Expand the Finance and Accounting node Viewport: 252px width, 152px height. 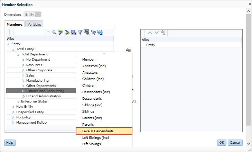pos(23,91)
